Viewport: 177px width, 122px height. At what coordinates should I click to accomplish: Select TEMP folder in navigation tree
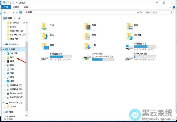[x=12, y=107]
